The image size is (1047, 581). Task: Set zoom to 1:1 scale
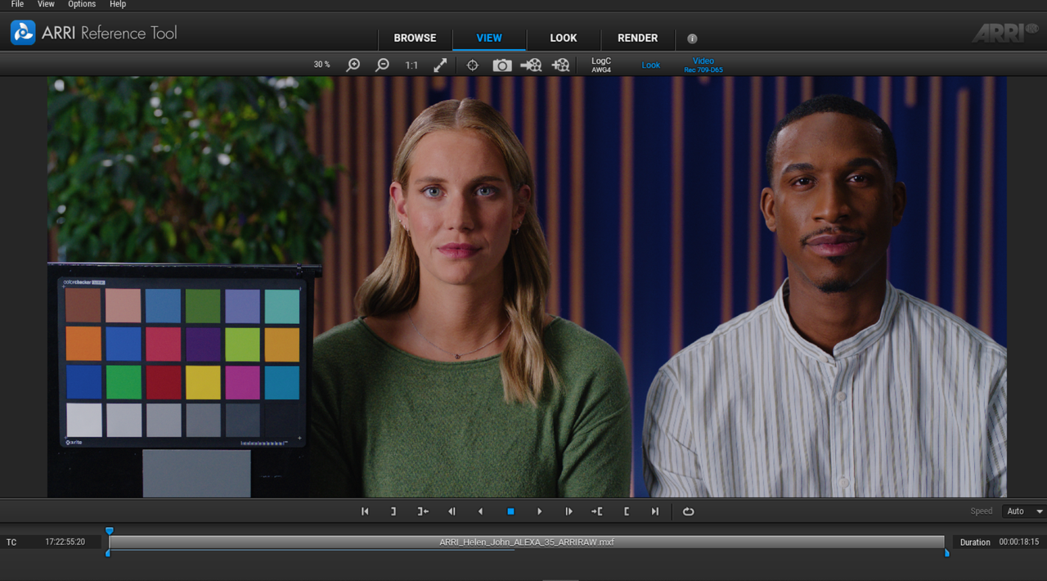pyautogui.click(x=411, y=65)
